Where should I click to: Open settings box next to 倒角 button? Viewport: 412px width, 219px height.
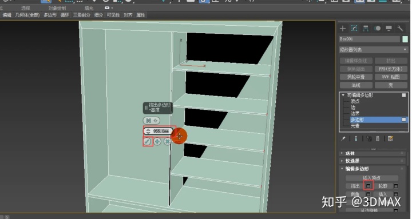point(369,194)
